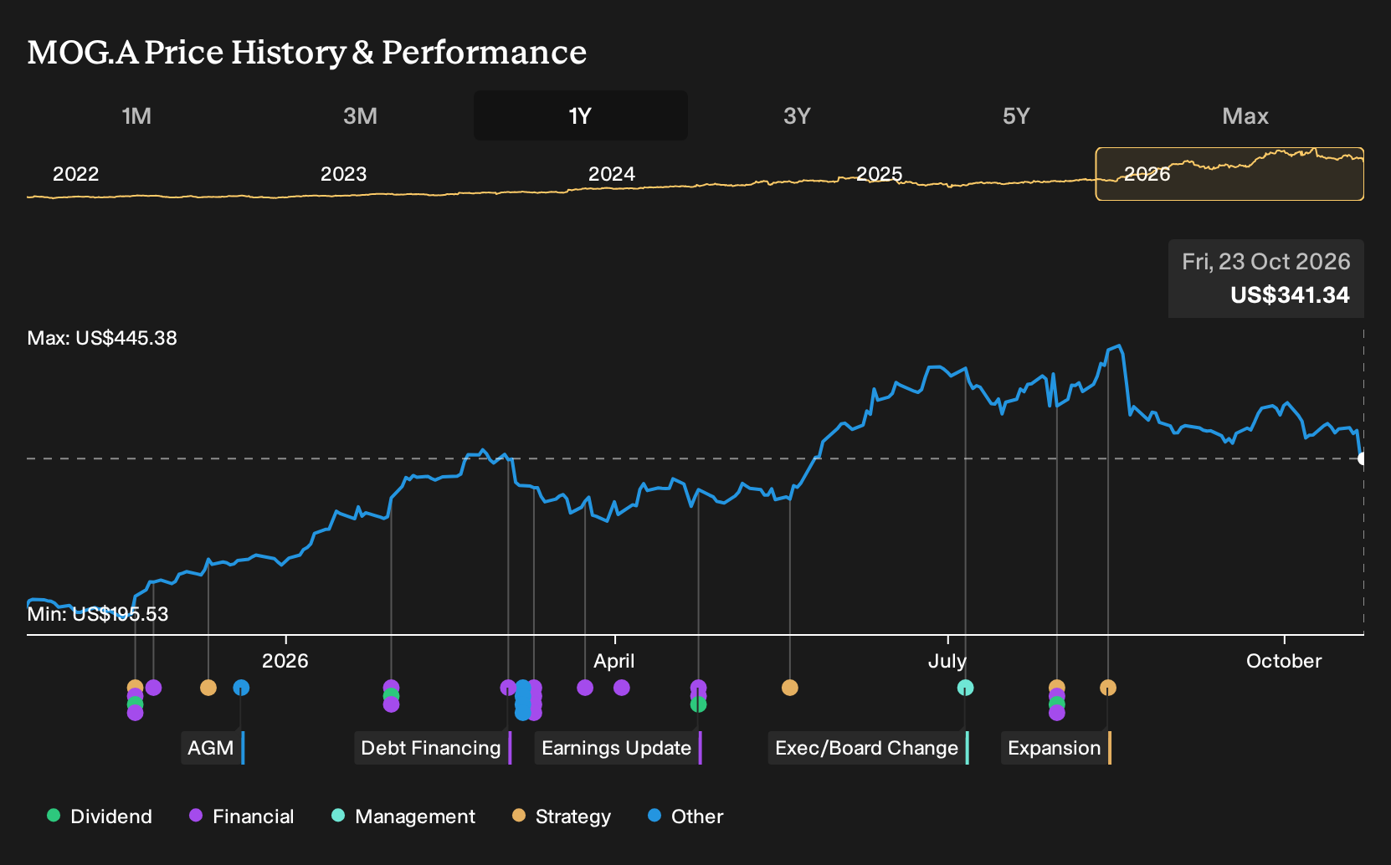Click the Financial dot directly below the April label
The height and width of the screenshot is (865, 1391).
[621, 688]
